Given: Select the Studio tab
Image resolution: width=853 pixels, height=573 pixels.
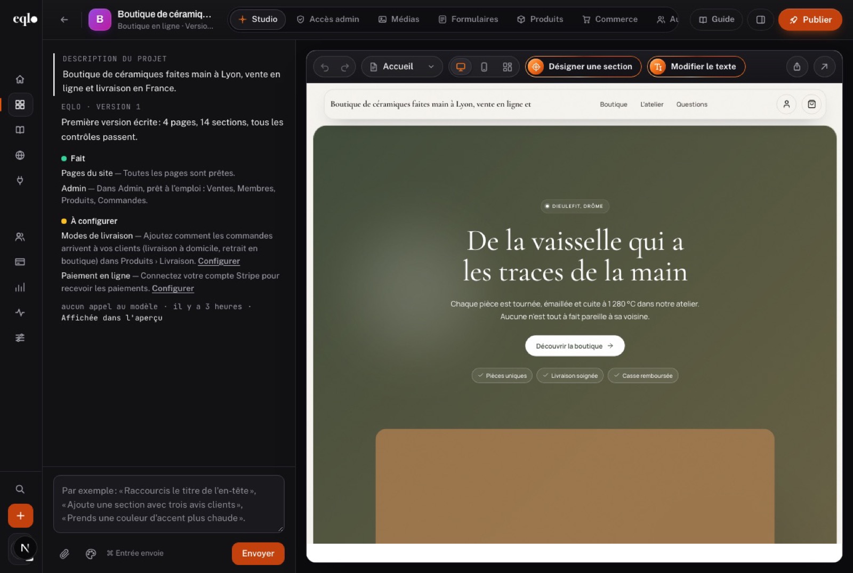Looking at the screenshot, I should [257, 19].
